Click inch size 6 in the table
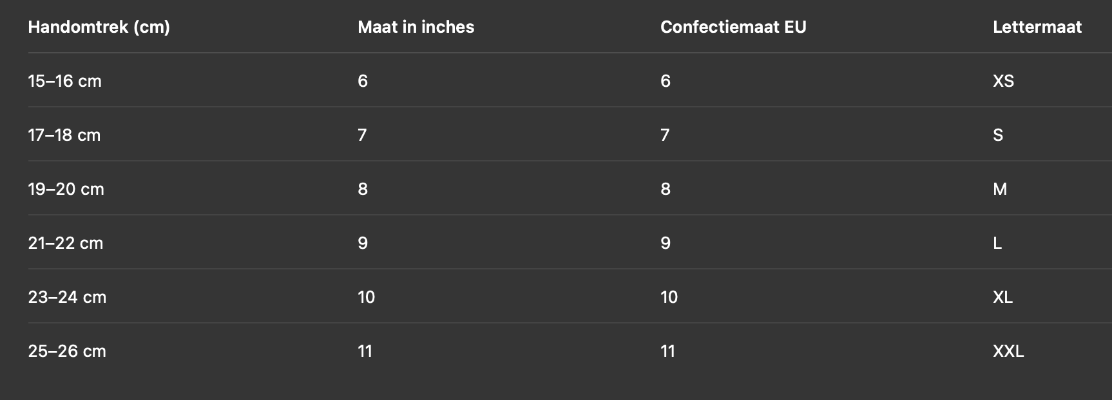Image resolution: width=1112 pixels, height=400 pixels. 363,81
